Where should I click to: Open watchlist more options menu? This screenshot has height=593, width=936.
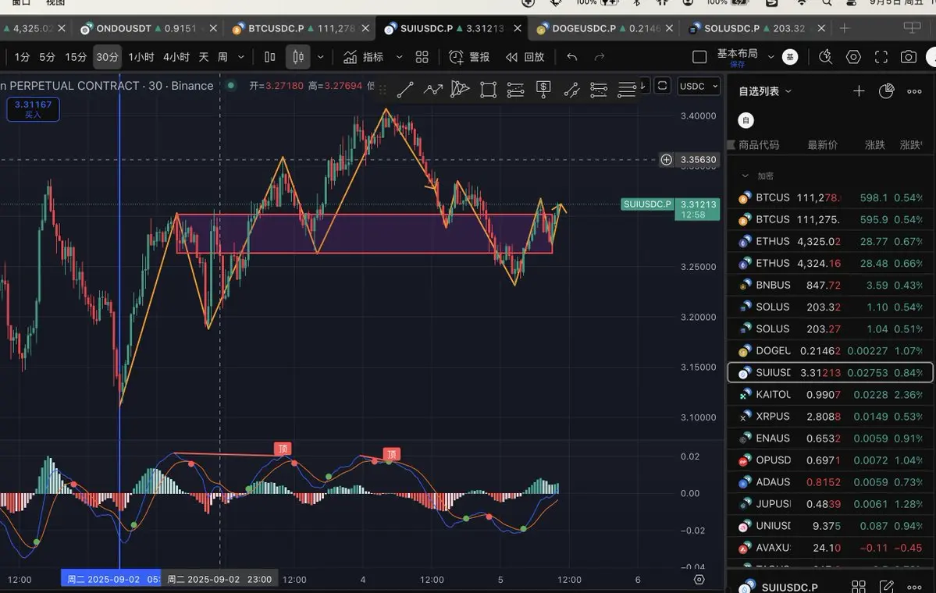[x=914, y=91]
